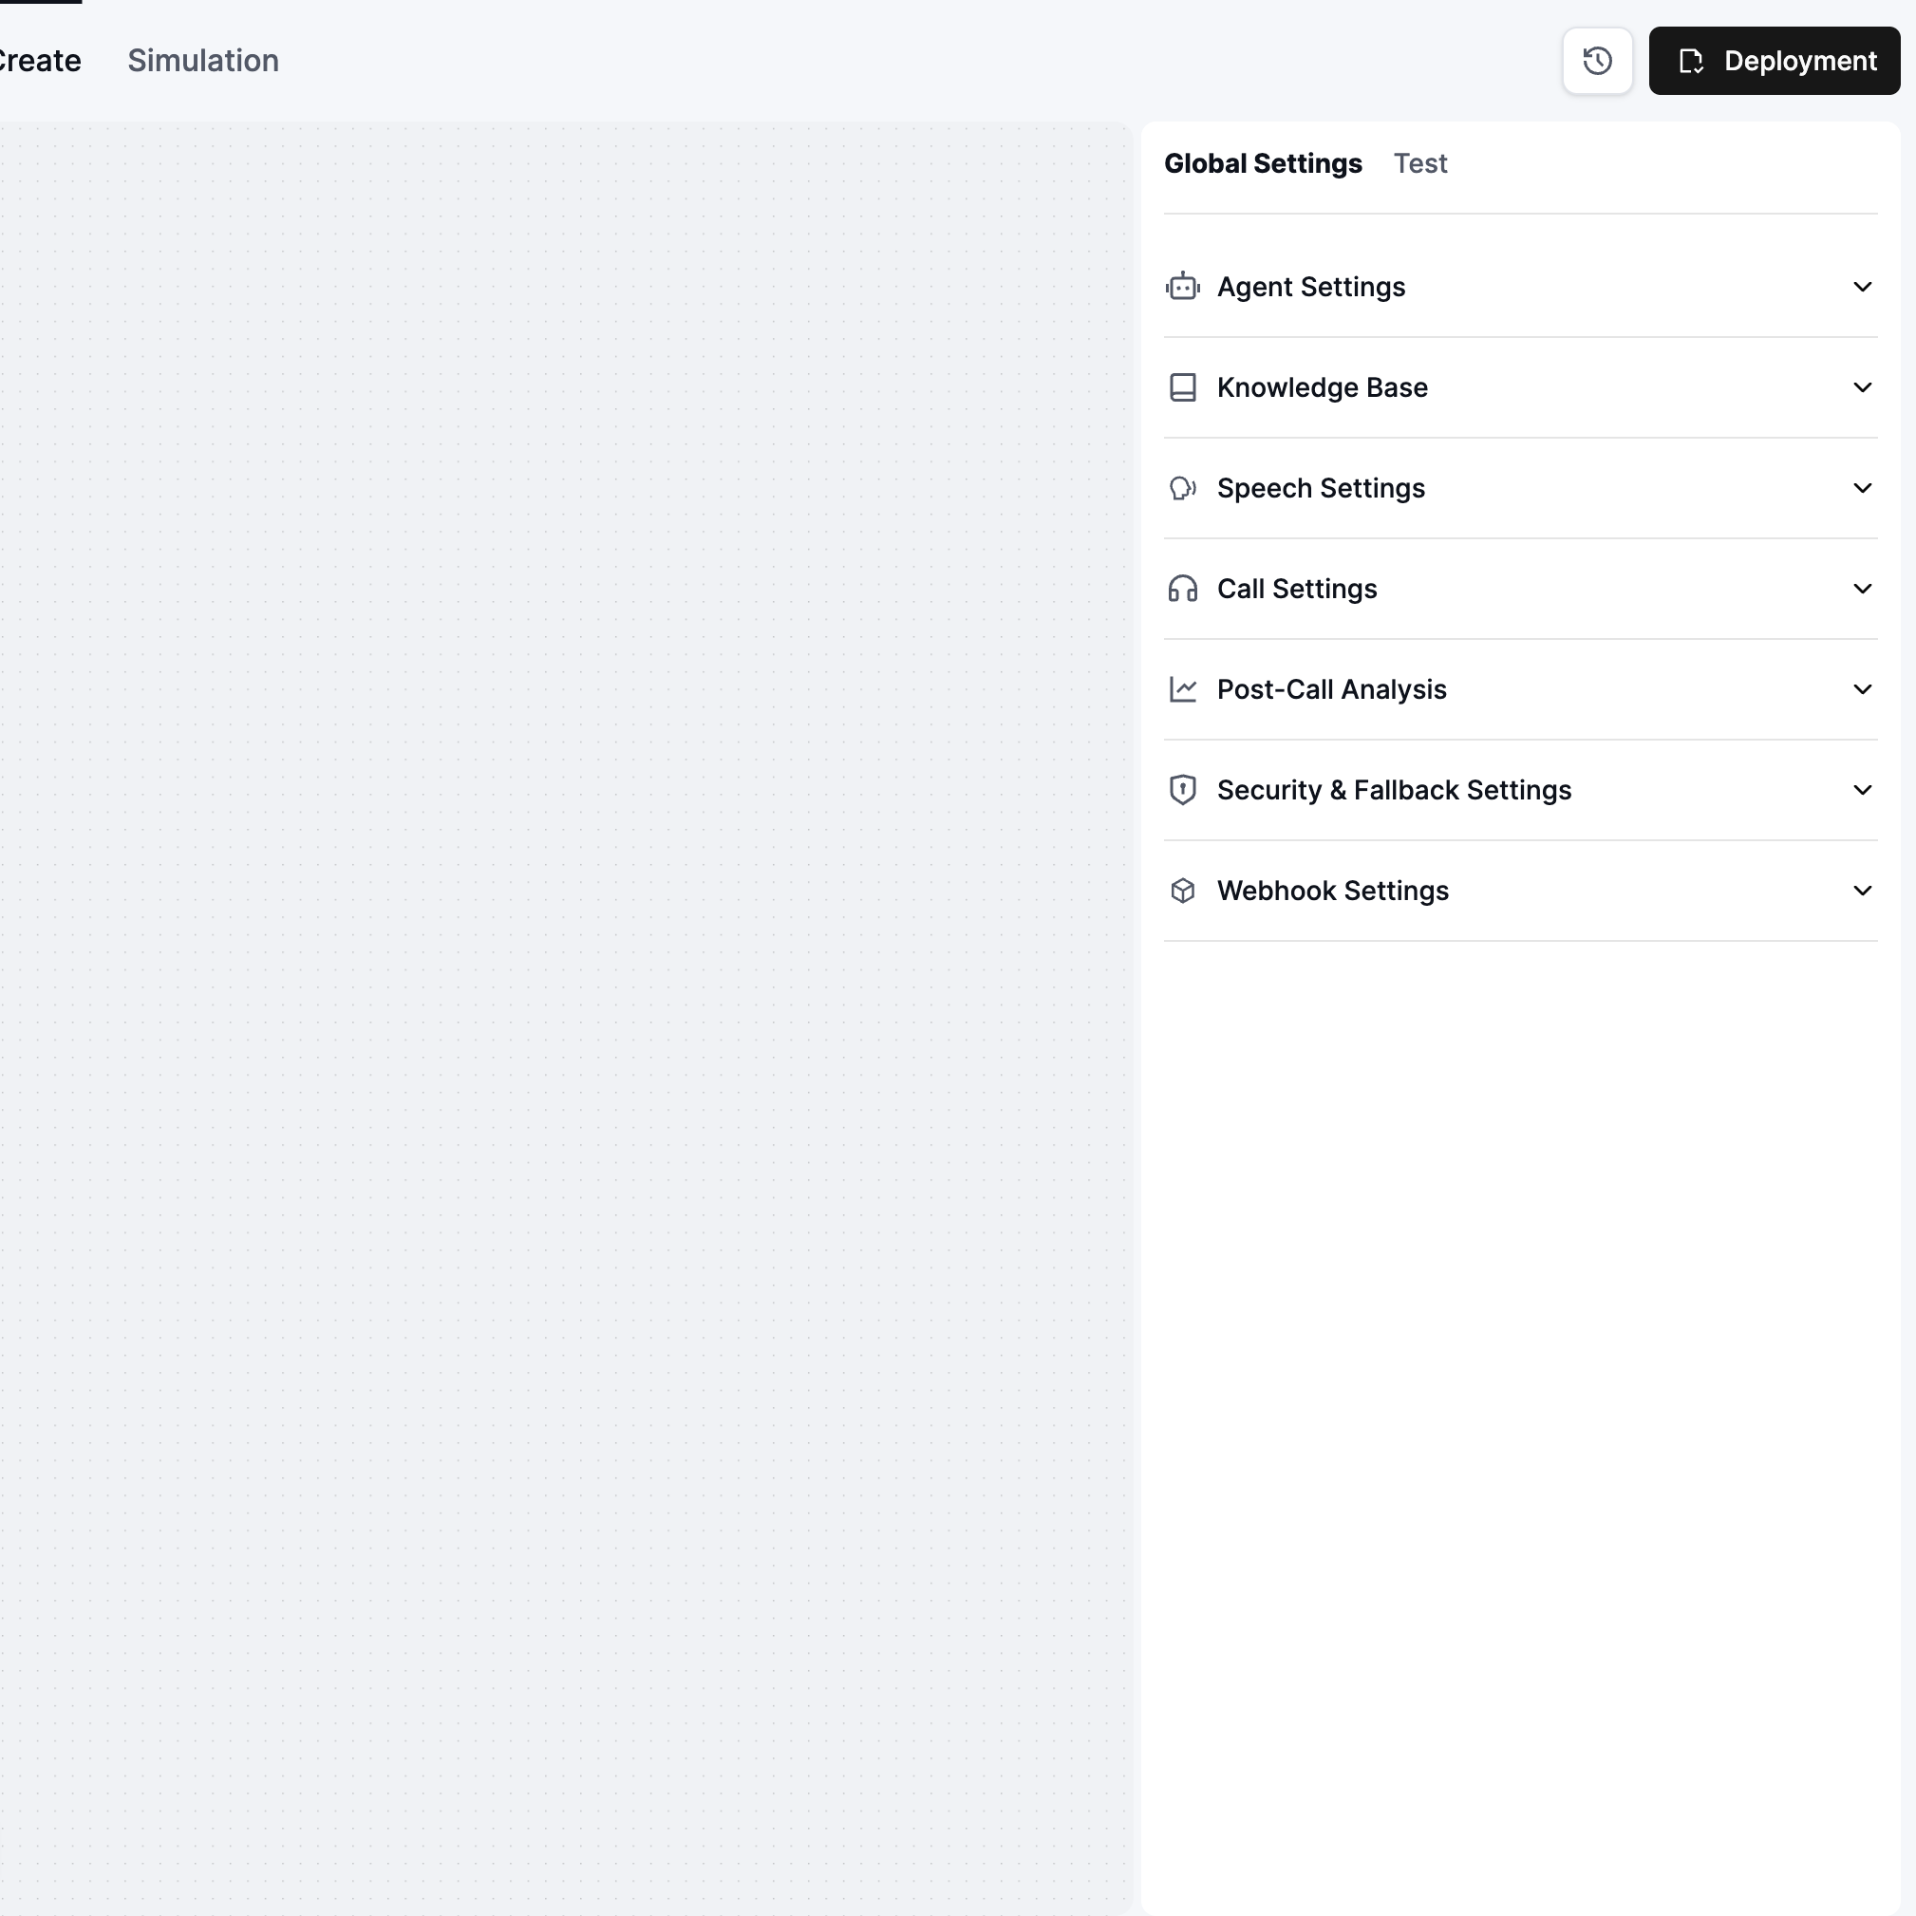
Task: Expand Post-Call Analysis chevron arrow
Action: (1862, 689)
